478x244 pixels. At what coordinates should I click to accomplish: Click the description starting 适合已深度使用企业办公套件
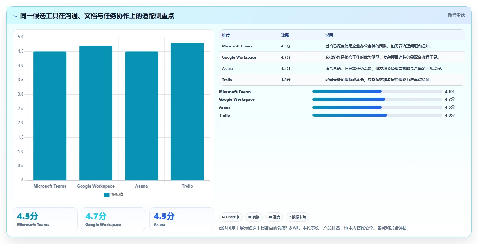point(379,46)
